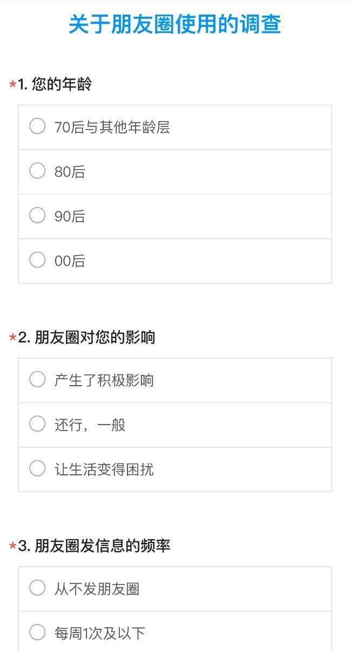The image size is (350, 652).
Task: Click the 90后 option text label
Action: [x=70, y=217]
